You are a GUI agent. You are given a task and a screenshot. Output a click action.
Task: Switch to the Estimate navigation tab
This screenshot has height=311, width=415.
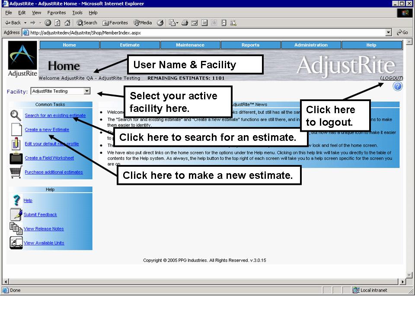point(130,45)
